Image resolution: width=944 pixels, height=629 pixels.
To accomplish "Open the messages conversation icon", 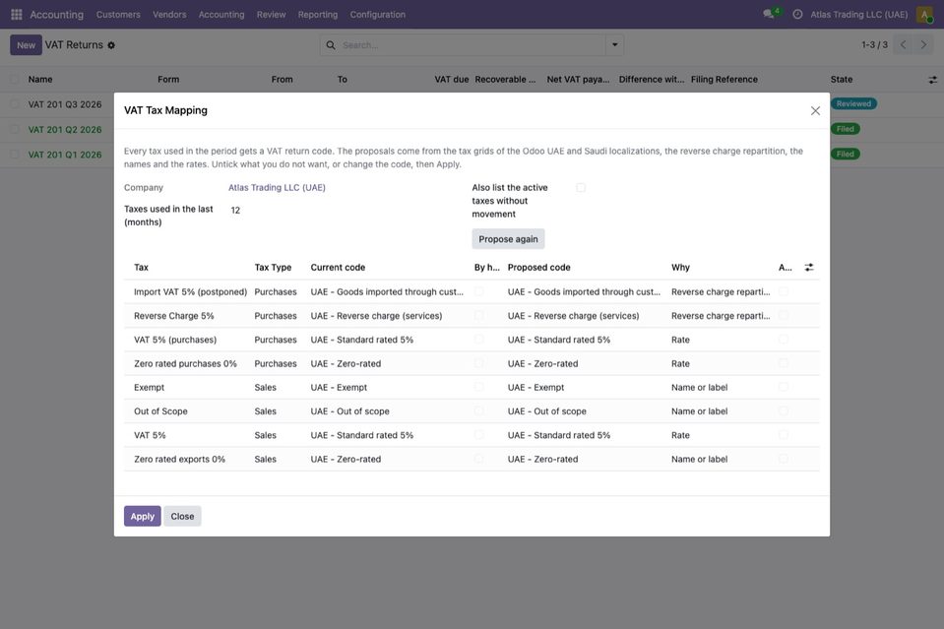I will (768, 14).
